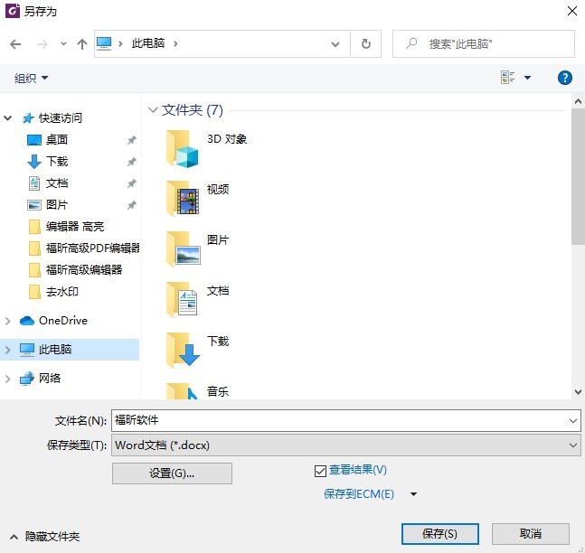Collapse the 快速访问 tree node
Screen dimensions: 585x553
point(8,118)
